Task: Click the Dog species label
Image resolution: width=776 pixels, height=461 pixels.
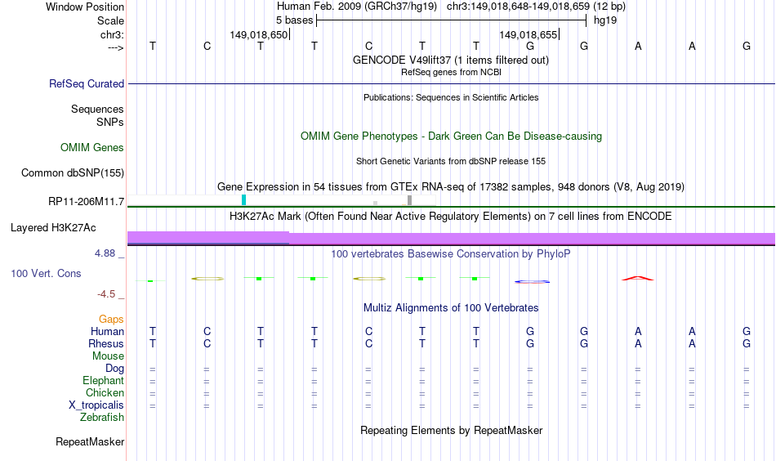Action: [x=115, y=369]
